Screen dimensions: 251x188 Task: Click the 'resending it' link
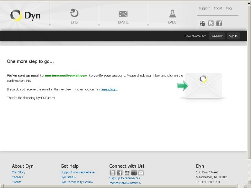tap(109, 89)
